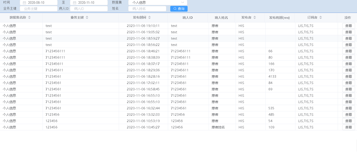
Task: Click 查看 for row published 18:29:36
Action: coord(349,70)
